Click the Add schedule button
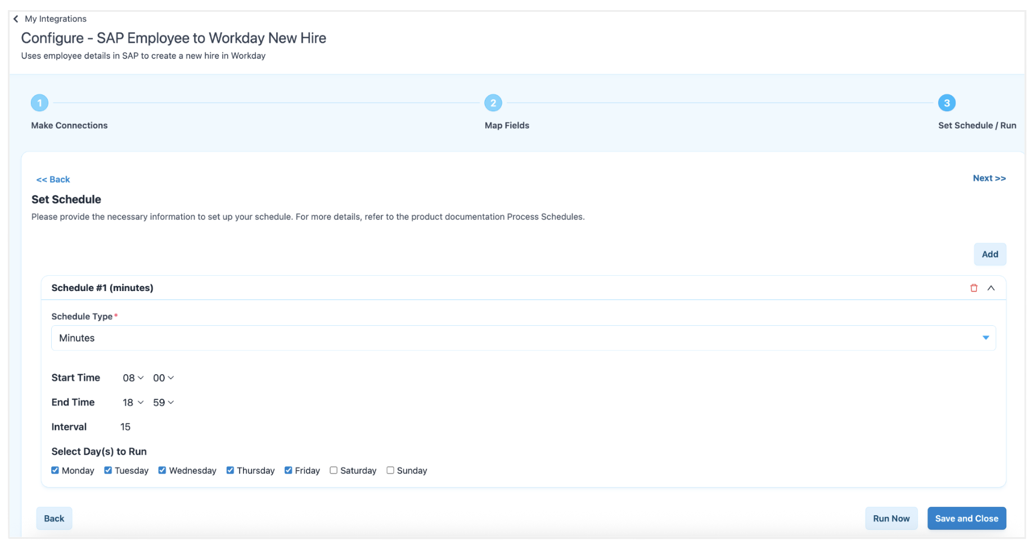The width and height of the screenshot is (1036, 554). coord(989,254)
